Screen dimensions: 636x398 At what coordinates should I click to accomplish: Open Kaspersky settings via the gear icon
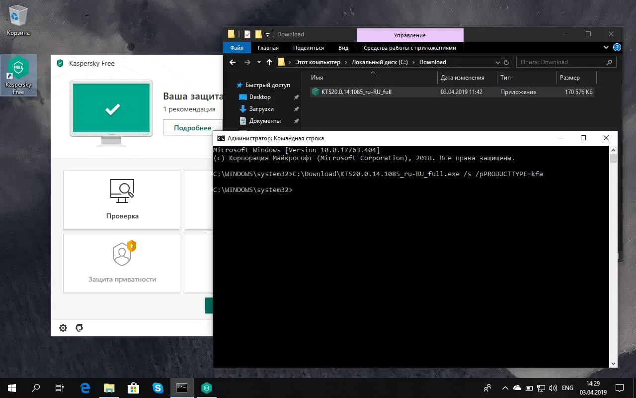63,327
